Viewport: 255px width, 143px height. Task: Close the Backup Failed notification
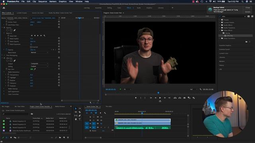click(x=248, y=8)
